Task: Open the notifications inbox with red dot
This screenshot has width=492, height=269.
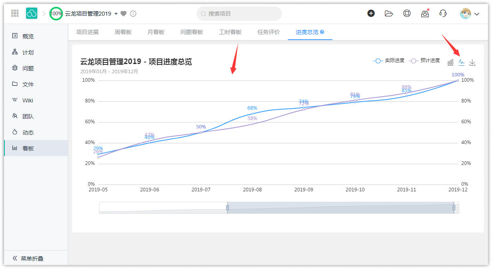Action: point(425,14)
